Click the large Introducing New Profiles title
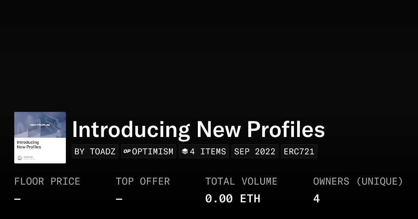The width and height of the screenshot is (418, 219). [198, 130]
